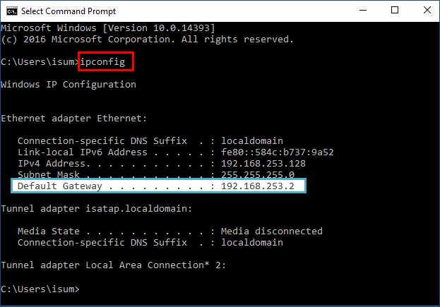Click the Microsoft Windows version line
The image size is (440, 307).
click(x=107, y=26)
